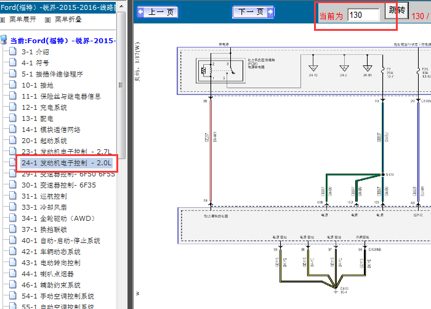Open tree item 23-1 发动机电子控制 - 2.7L

pos(66,152)
